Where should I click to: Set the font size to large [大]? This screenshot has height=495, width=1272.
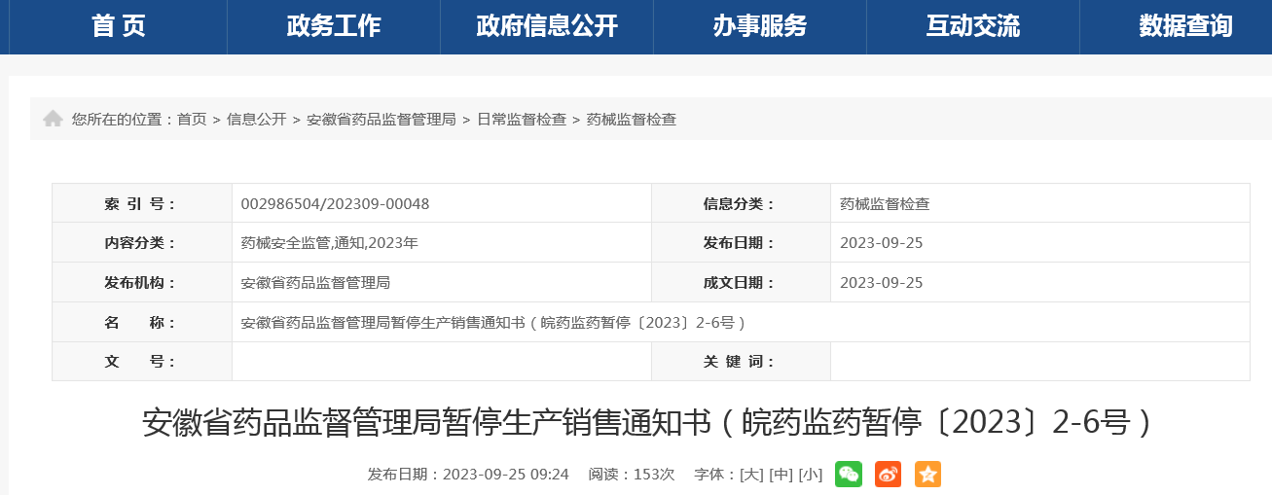pos(751,475)
